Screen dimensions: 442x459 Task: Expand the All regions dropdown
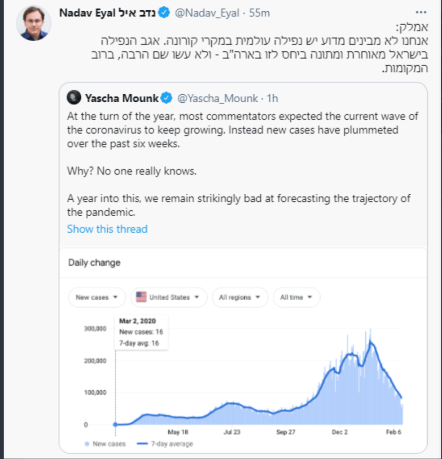tap(240, 297)
